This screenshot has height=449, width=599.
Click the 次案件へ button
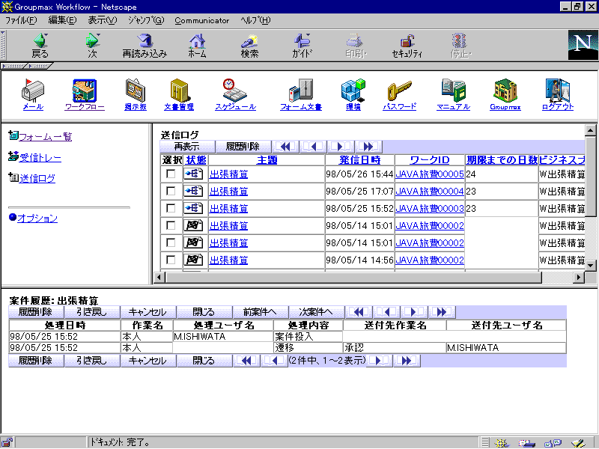316,312
